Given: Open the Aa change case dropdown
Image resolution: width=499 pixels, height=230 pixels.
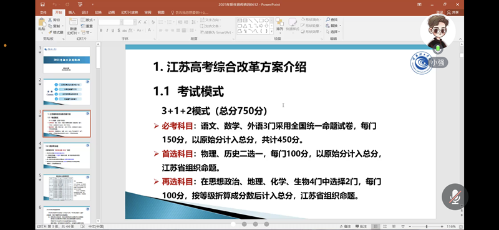Looking at the screenshot, I should pyautogui.click(x=140, y=31).
